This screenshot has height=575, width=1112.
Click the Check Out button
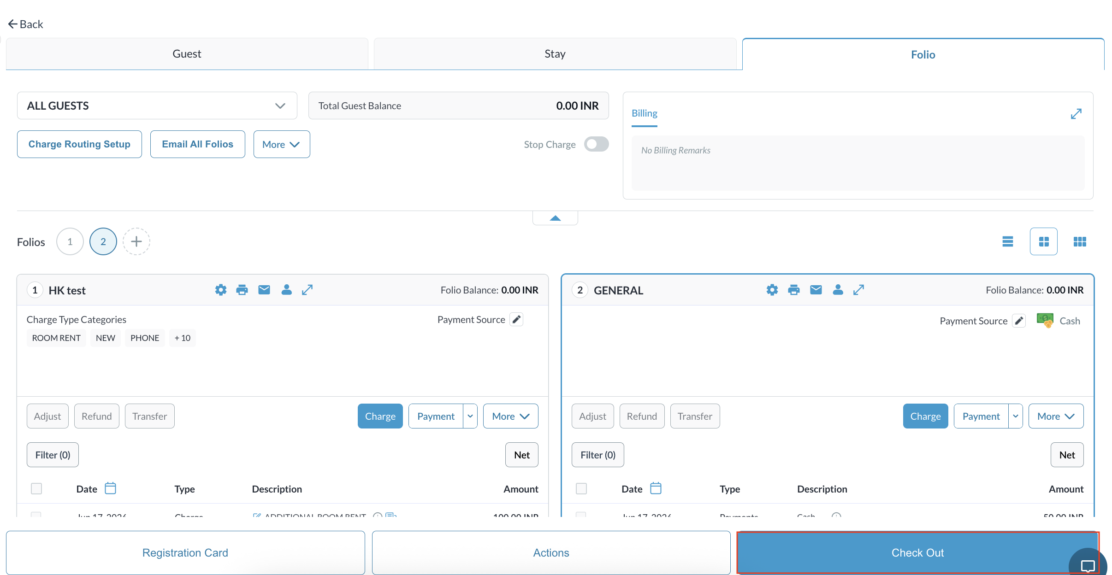(x=917, y=552)
